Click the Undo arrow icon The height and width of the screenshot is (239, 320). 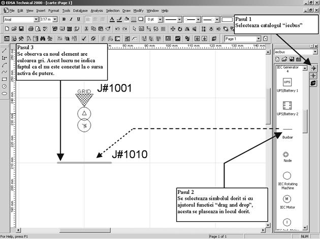coord(118,29)
